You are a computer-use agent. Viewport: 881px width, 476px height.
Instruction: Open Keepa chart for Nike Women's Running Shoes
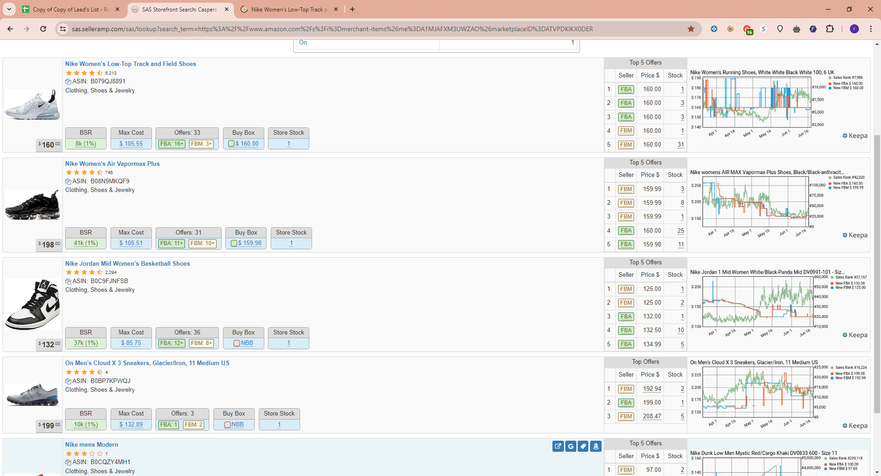(x=779, y=104)
